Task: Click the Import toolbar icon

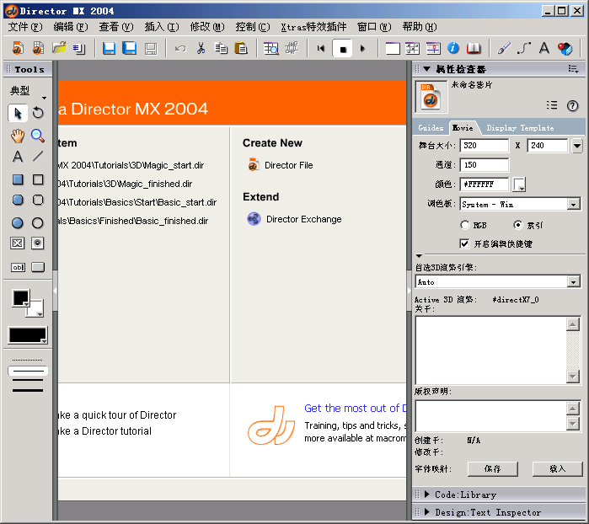Action: (x=79, y=49)
